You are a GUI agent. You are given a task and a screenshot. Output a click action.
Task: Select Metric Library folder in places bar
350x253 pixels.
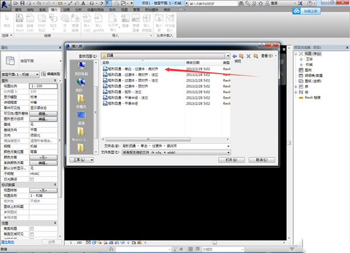[x=81, y=134]
